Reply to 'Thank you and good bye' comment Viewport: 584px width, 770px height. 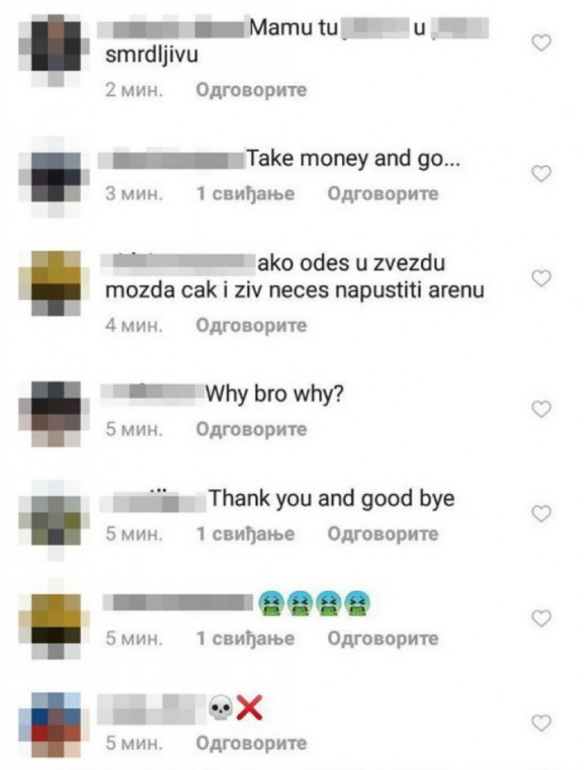(x=383, y=534)
